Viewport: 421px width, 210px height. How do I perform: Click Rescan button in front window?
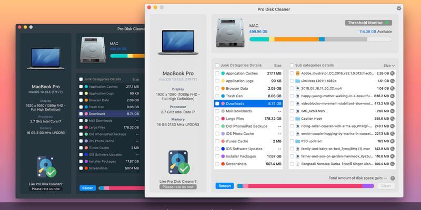click(225, 186)
